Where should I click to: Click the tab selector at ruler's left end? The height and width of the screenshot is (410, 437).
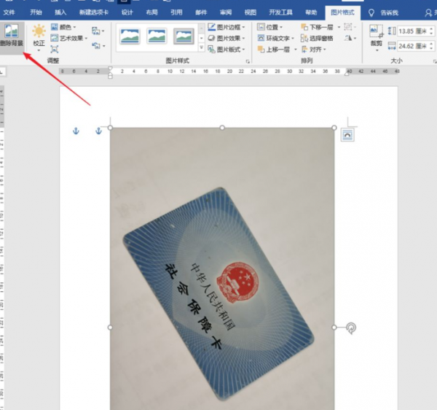(2, 72)
